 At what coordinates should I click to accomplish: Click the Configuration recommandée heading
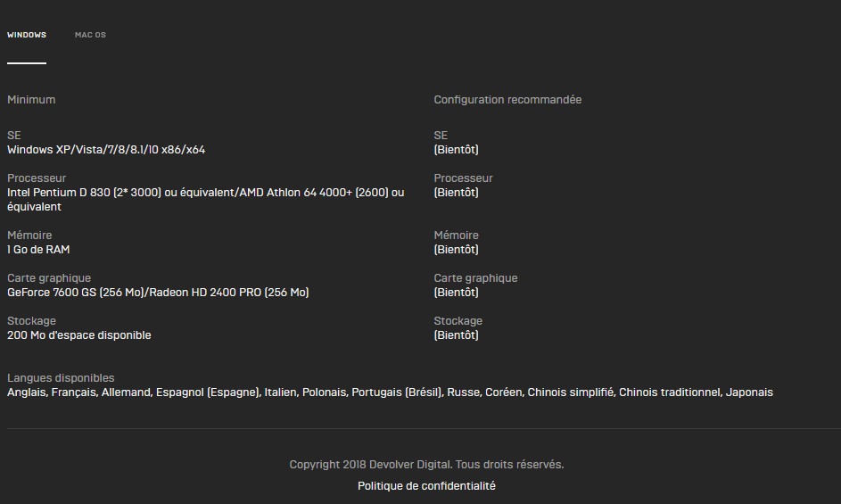point(507,100)
